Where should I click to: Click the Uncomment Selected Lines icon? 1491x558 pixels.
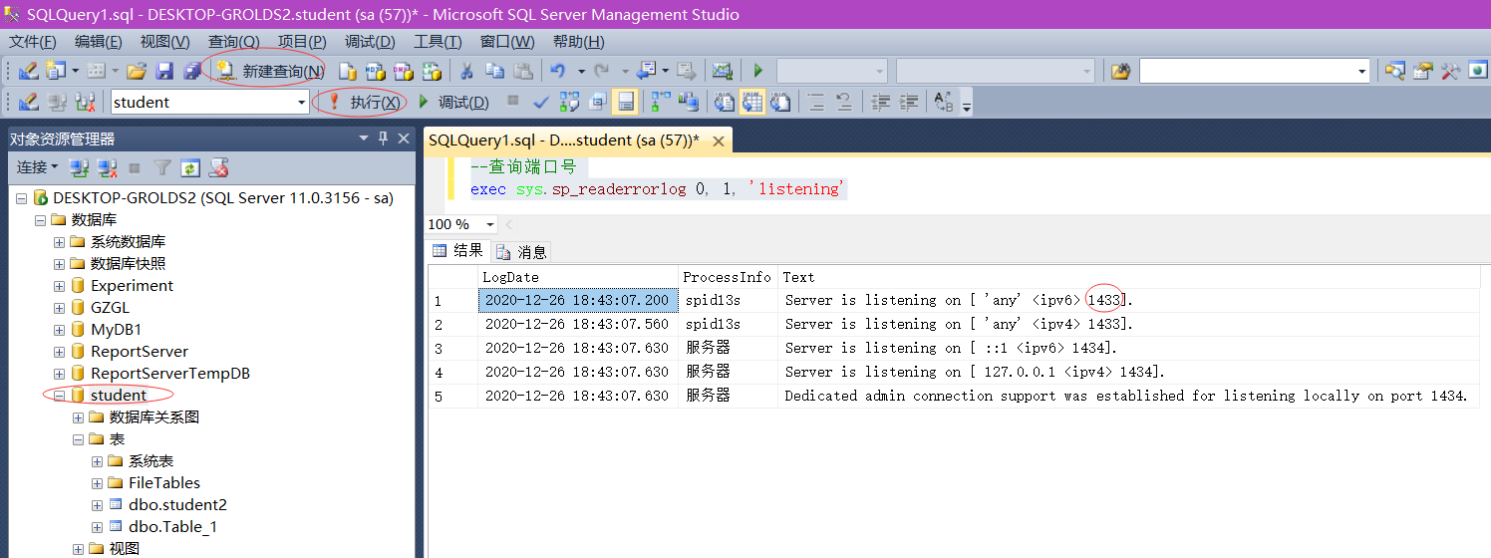(x=844, y=102)
